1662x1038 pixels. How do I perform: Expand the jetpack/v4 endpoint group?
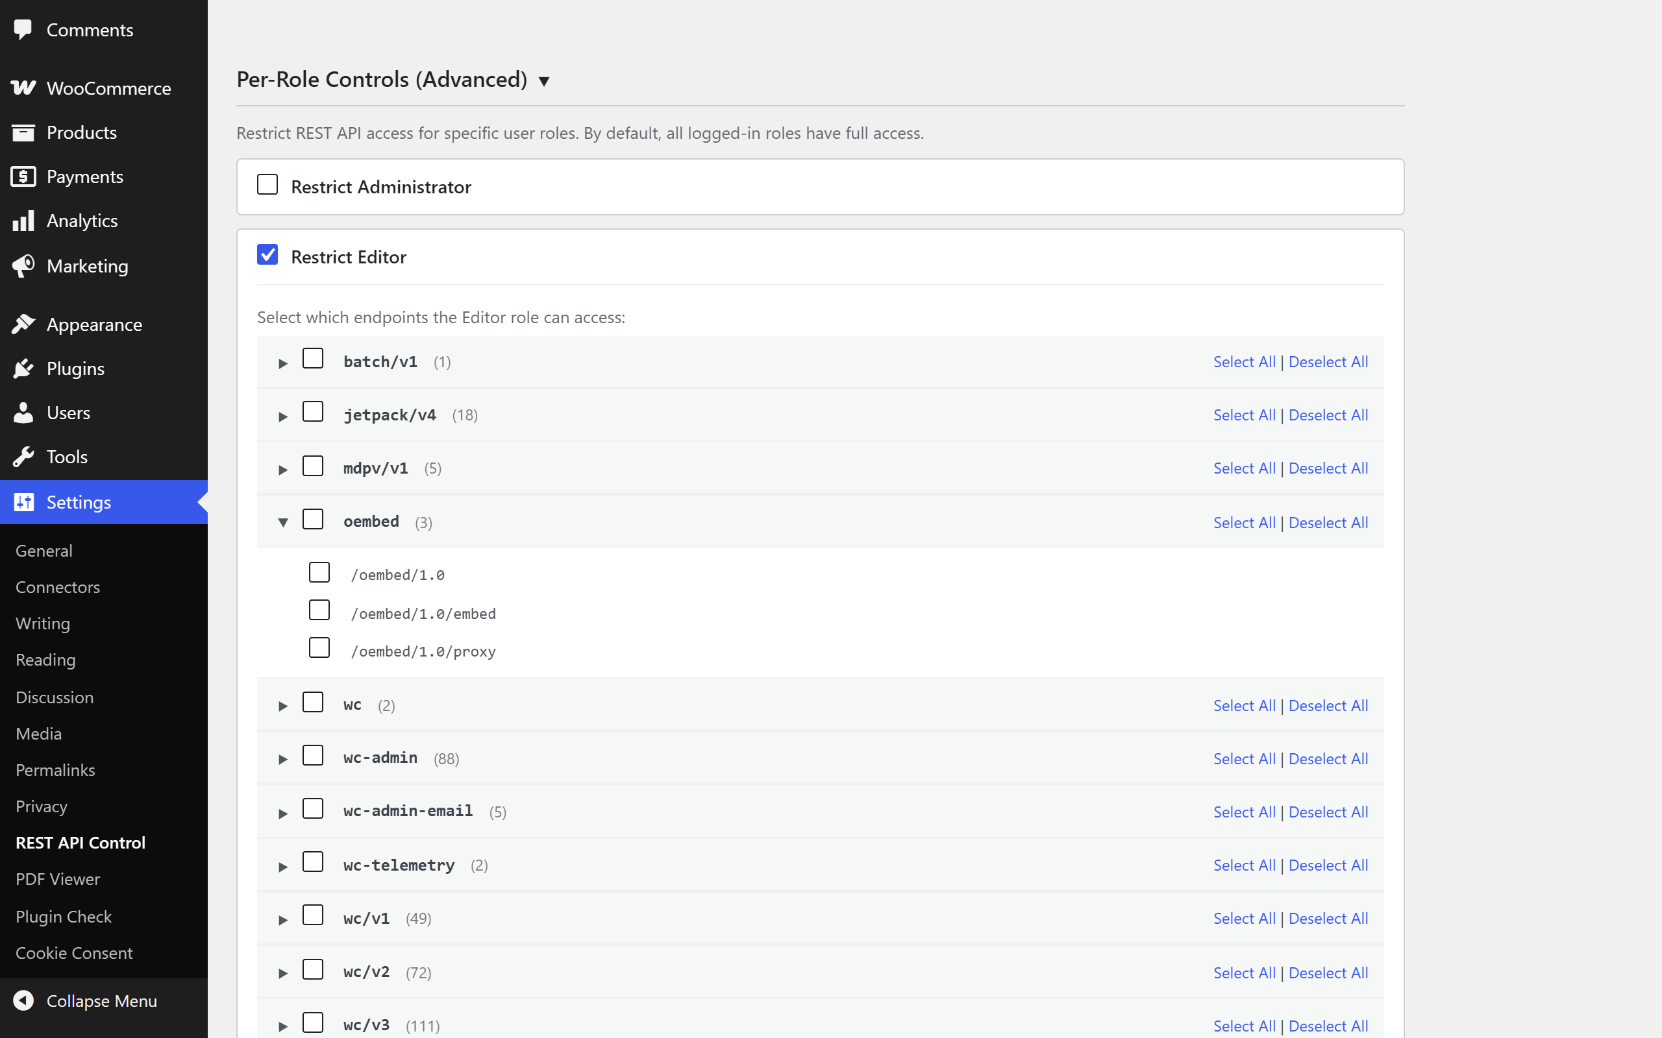click(282, 416)
